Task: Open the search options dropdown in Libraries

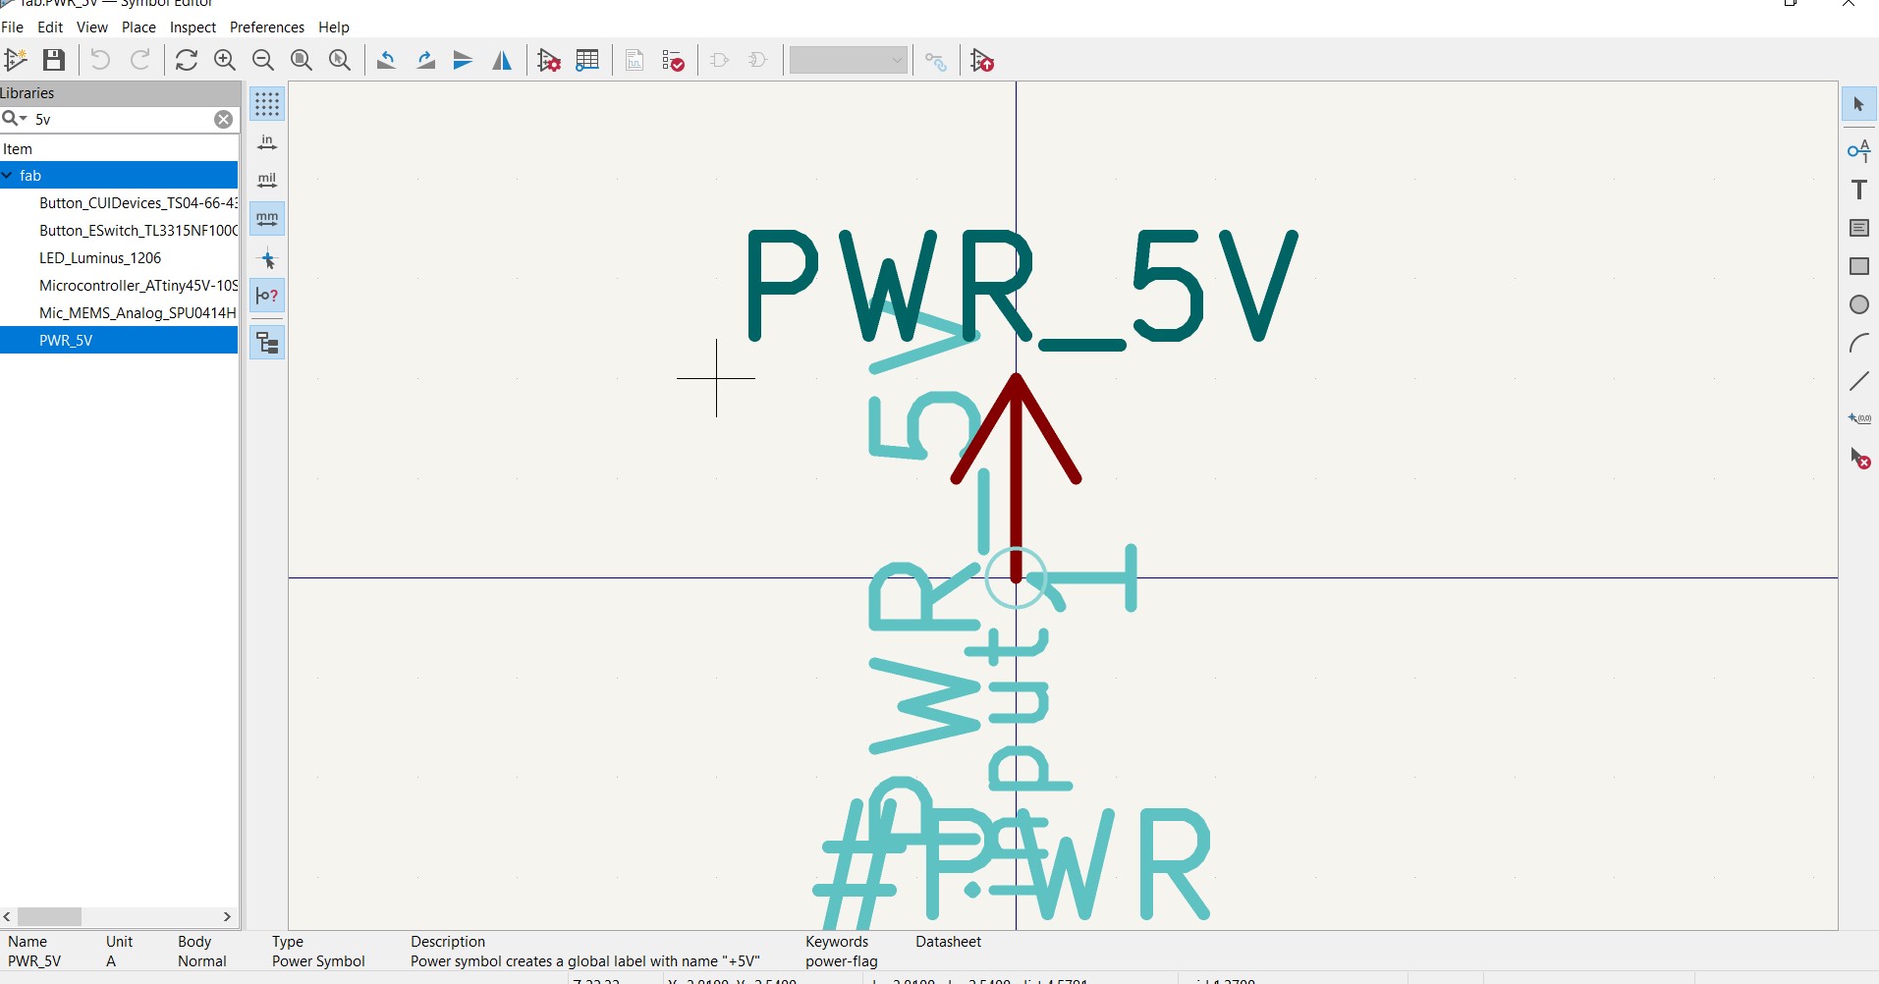Action: coord(15,119)
